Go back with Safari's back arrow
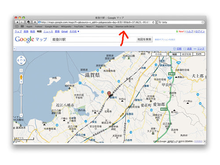This screenshot has height=165, width=220. tap(17, 22)
